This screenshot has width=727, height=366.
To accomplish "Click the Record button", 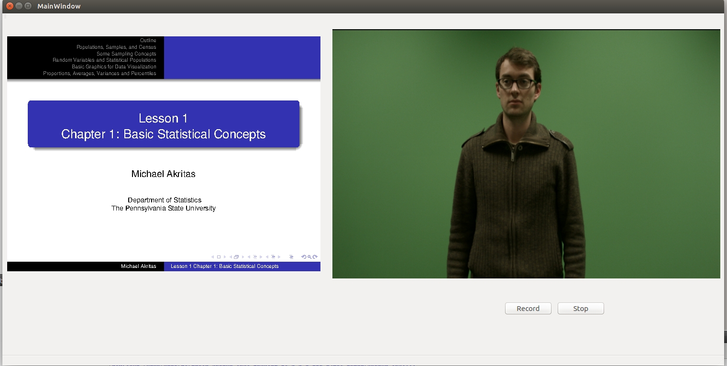I will click(x=528, y=309).
